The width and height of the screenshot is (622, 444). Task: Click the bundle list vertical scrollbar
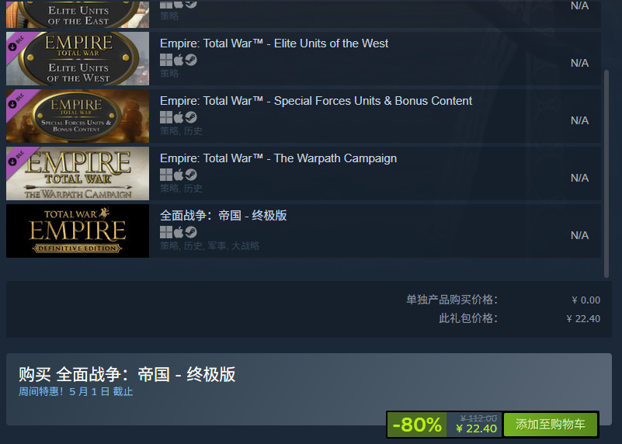(x=606, y=174)
